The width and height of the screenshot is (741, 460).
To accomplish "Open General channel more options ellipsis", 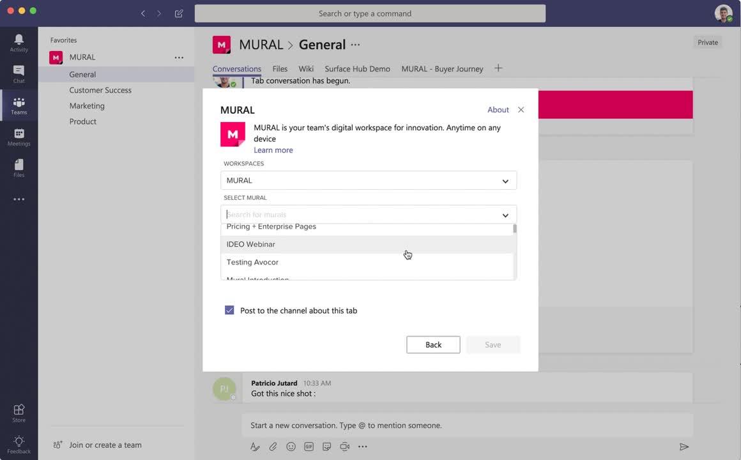I will tap(355, 45).
